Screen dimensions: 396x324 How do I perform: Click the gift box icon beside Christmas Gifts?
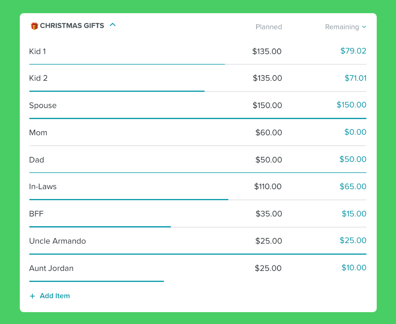34,26
